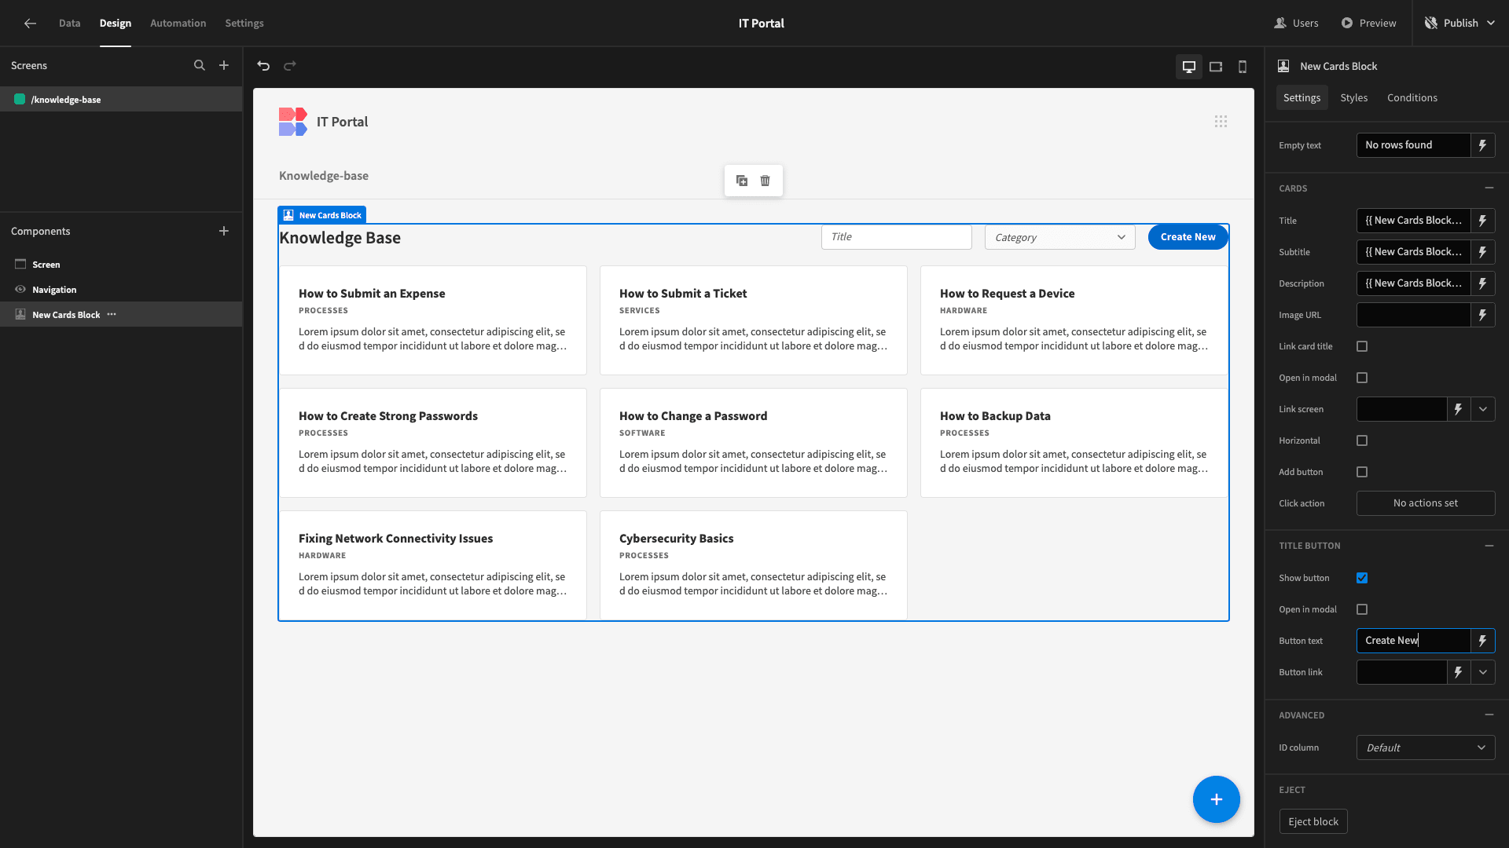Search screens with magnifier icon

click(200, 66)
